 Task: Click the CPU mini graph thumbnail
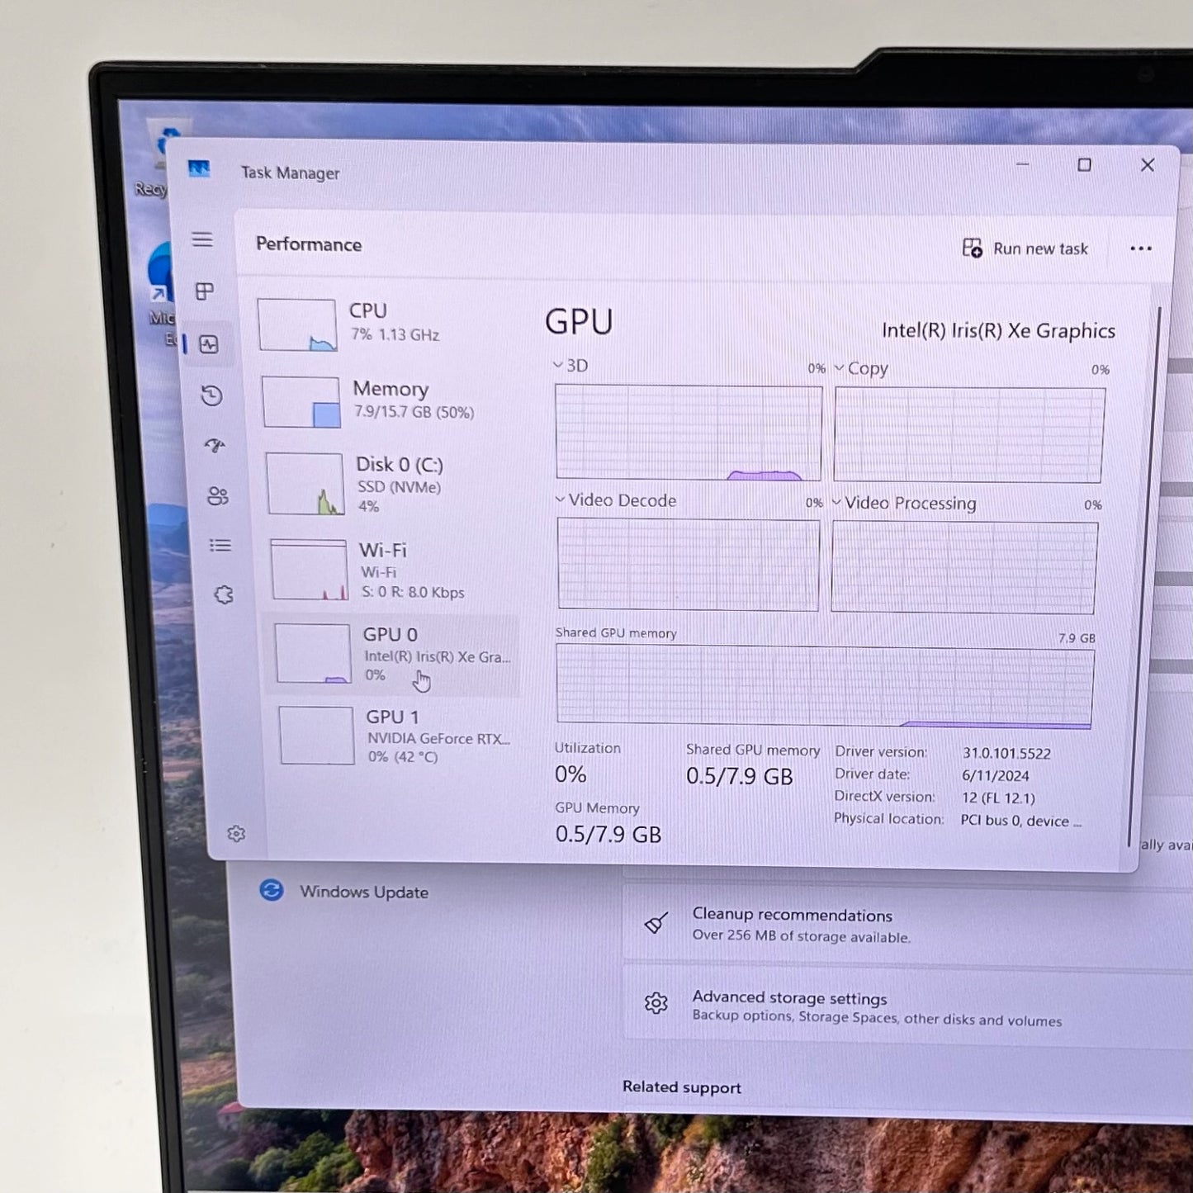pos(297,325)
